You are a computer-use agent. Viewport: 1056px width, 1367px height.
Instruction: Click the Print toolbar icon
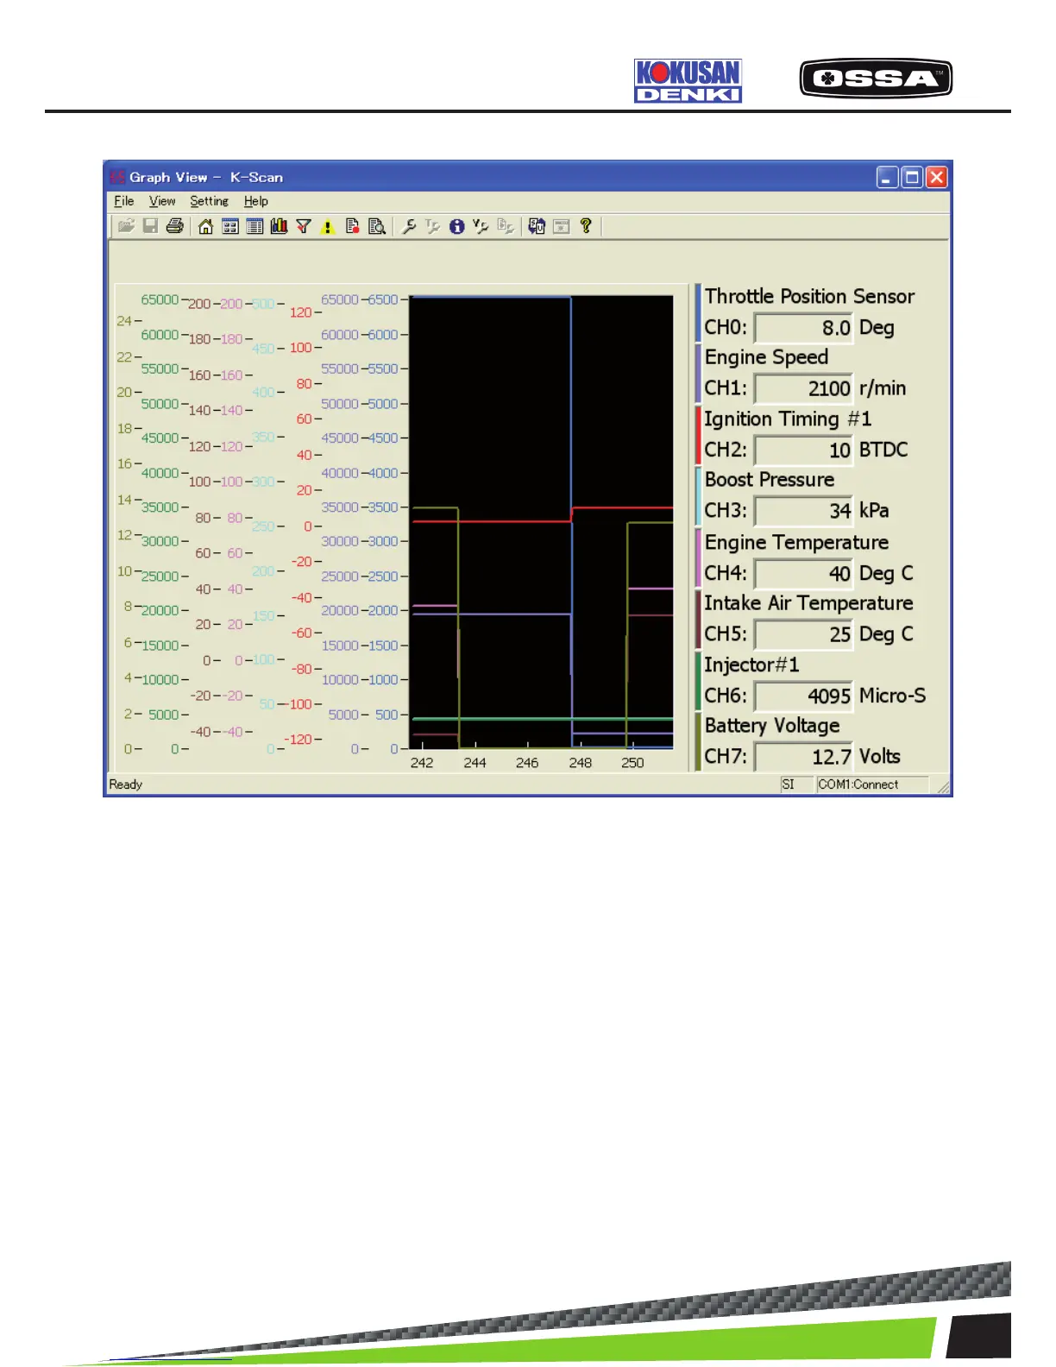[x=175, y=226]
